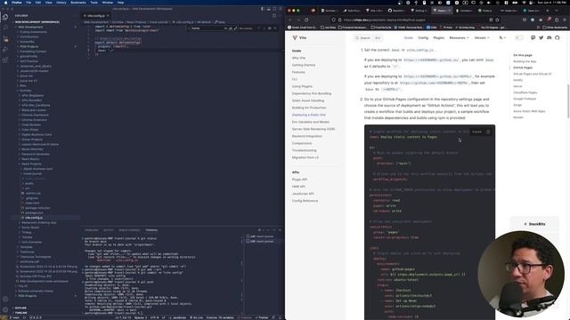Collapse the Web Development folder in Explorer
570x320 pixels.
point(31,27)
